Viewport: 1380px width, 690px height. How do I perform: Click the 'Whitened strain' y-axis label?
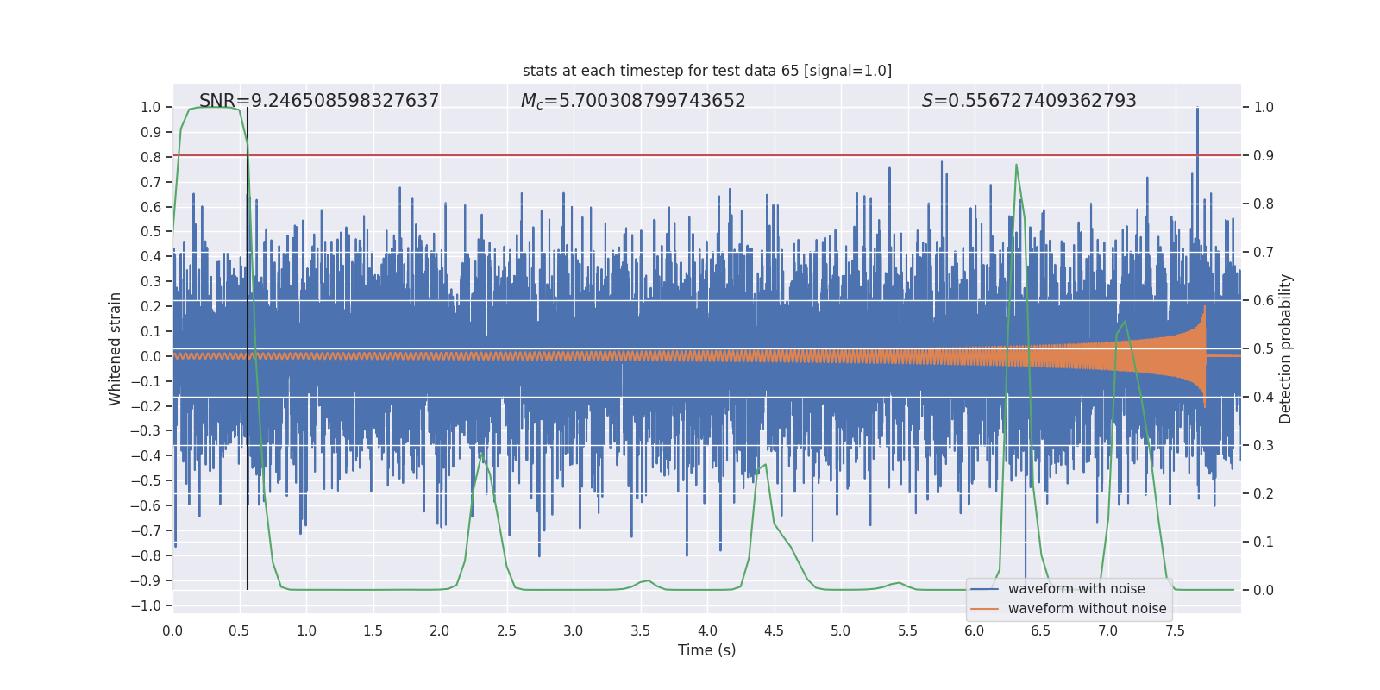[x=115, y=348]
